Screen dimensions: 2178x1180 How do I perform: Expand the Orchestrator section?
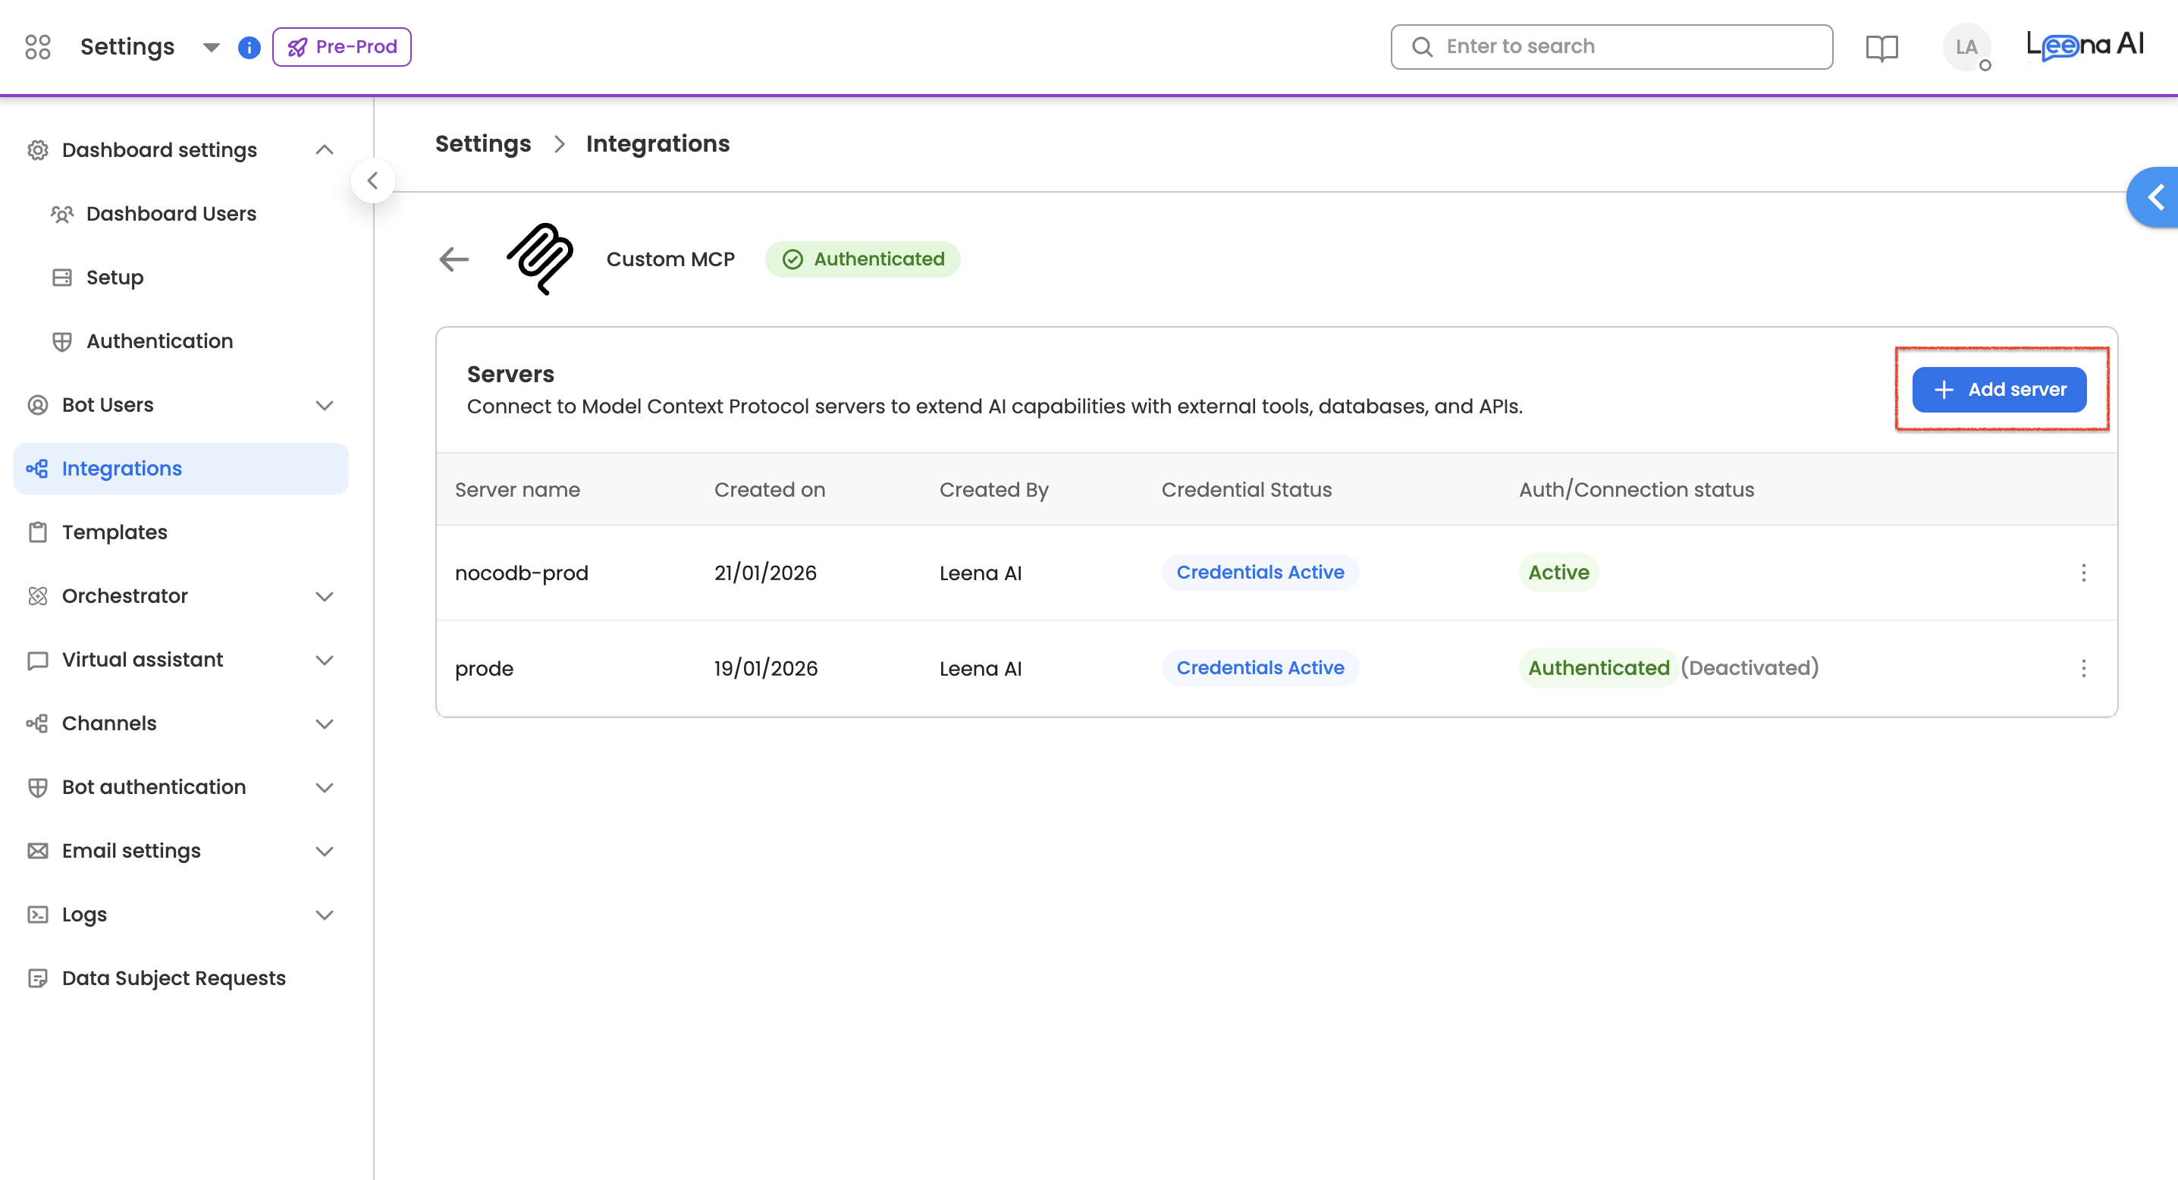(324, 596)
